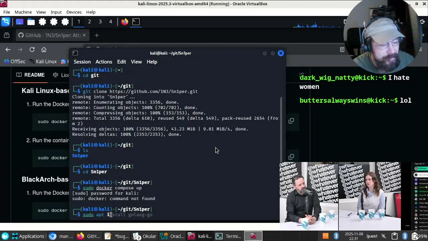Open a new Firefox tab

pos(97,35)
